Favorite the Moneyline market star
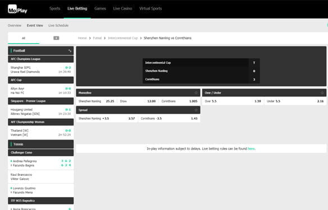This screenshot has width=328, height=210. [196, 93]
